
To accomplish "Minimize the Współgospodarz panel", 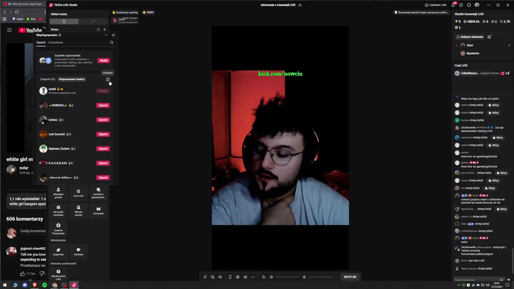I will click(x=106, y=35).
